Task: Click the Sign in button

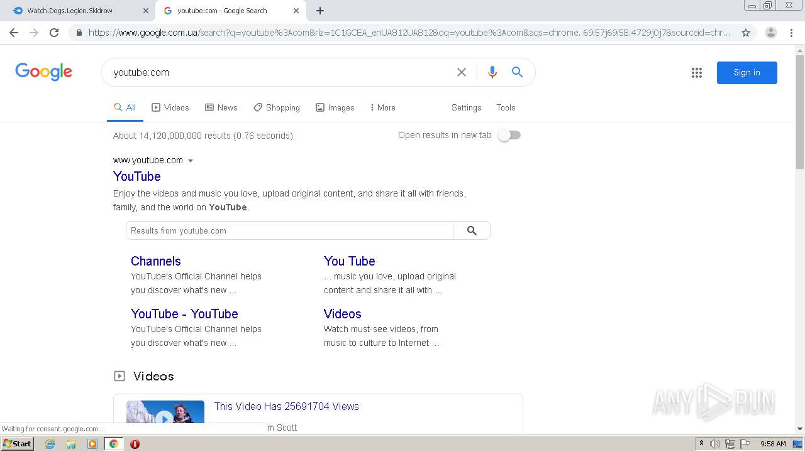Action: pyautogui.click(x=747, y=72)
